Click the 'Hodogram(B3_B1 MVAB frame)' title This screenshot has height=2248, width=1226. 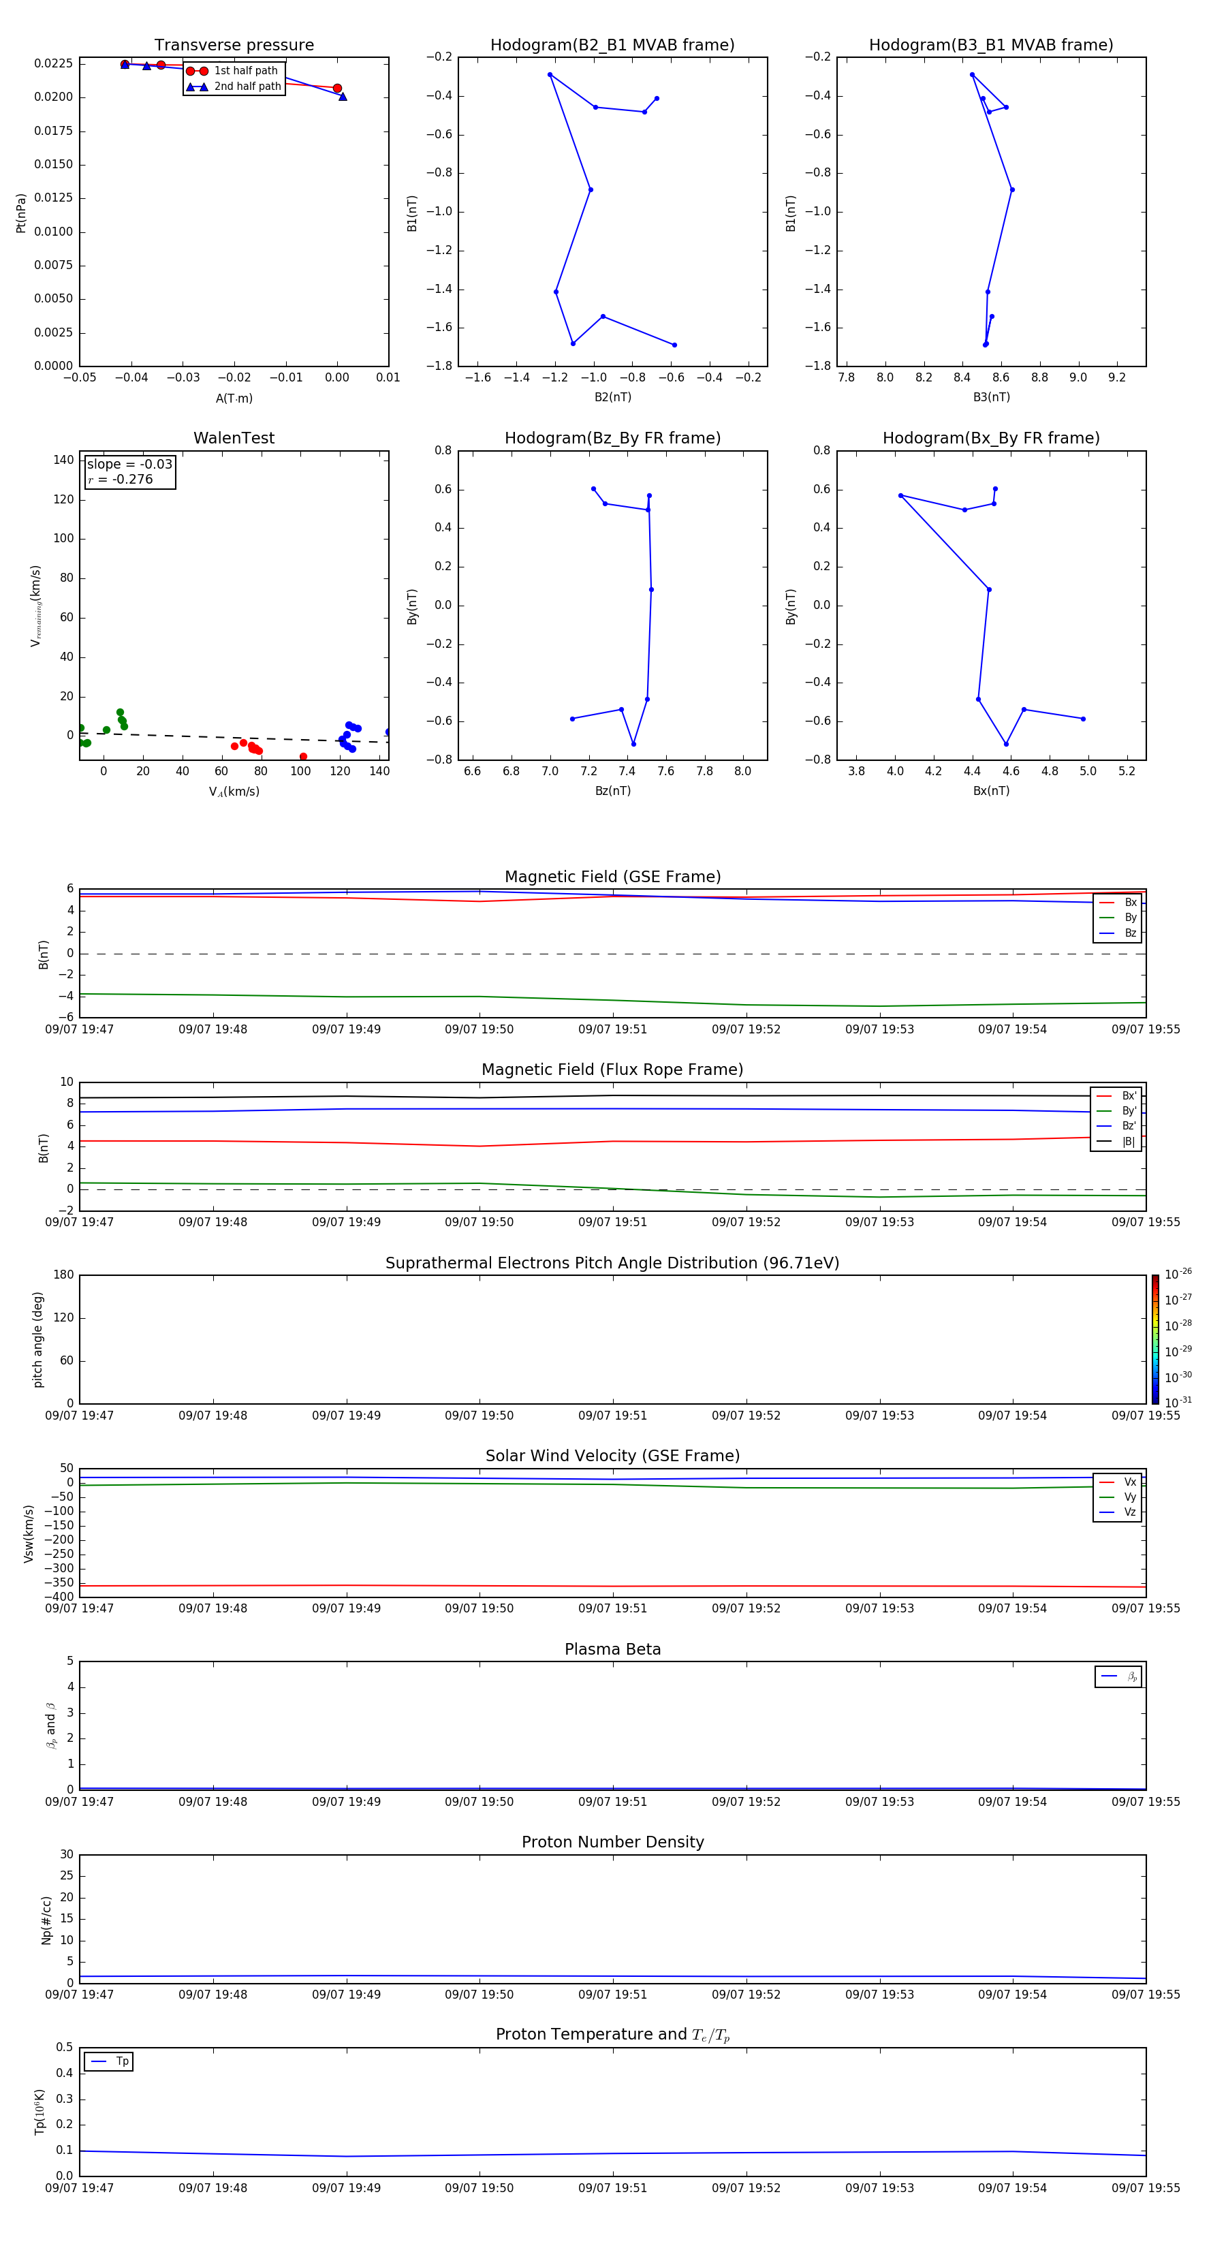tap(991, 46)
